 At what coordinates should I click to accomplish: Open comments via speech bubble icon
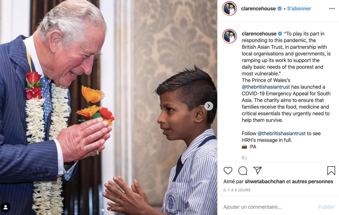pos(243,171)
